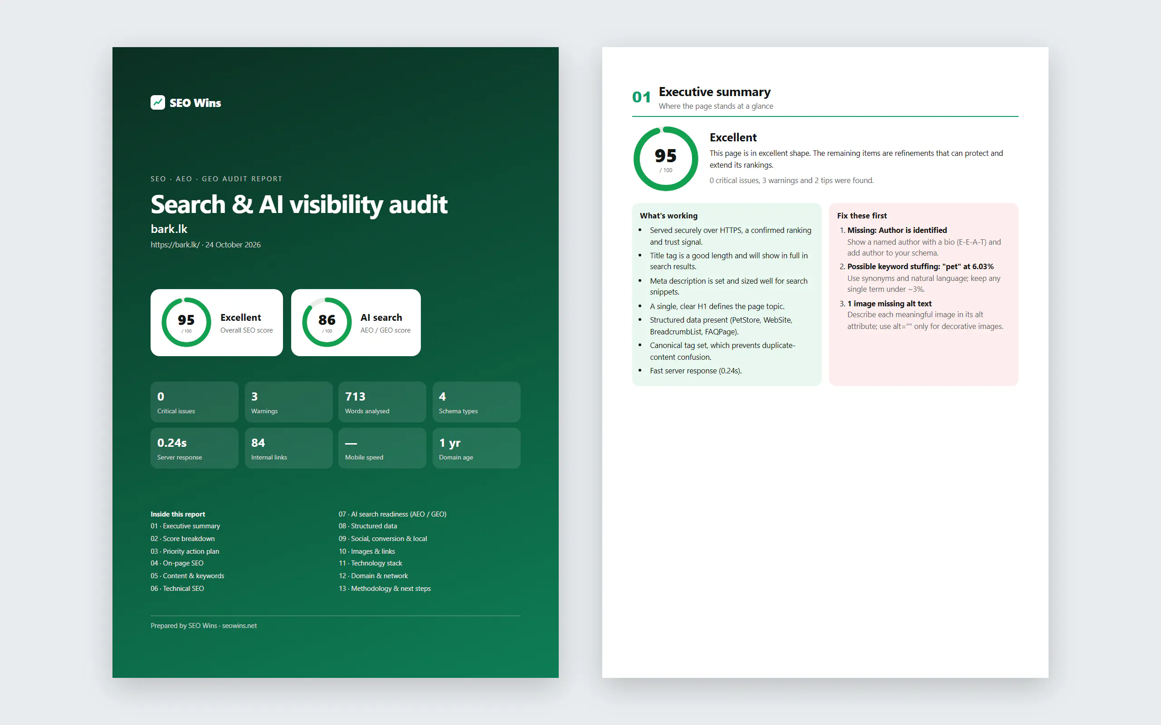The height and width of the screenshot is (725, 1161).
Task: Click 'Fast server response (0.24s)' bullet
Action: (696, 371)
